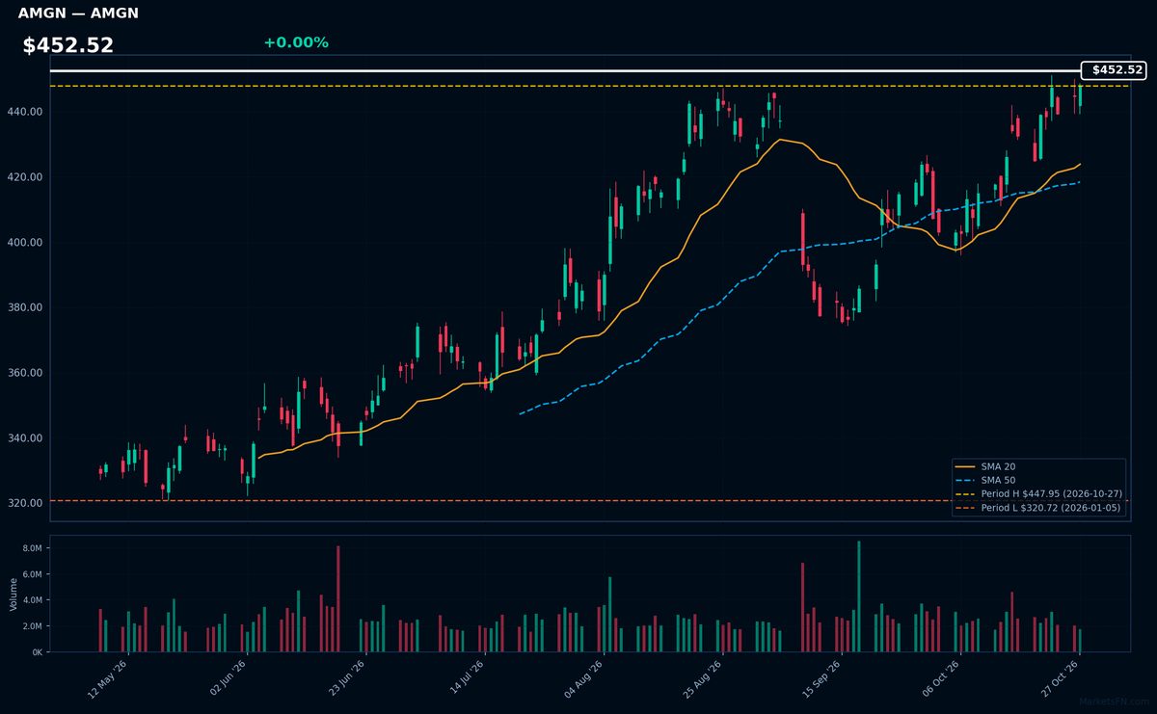Click the AMGN — AMGN chart title
Image resolution: width=1157 pixels, height=714 pixels.
tap(78, 13)
